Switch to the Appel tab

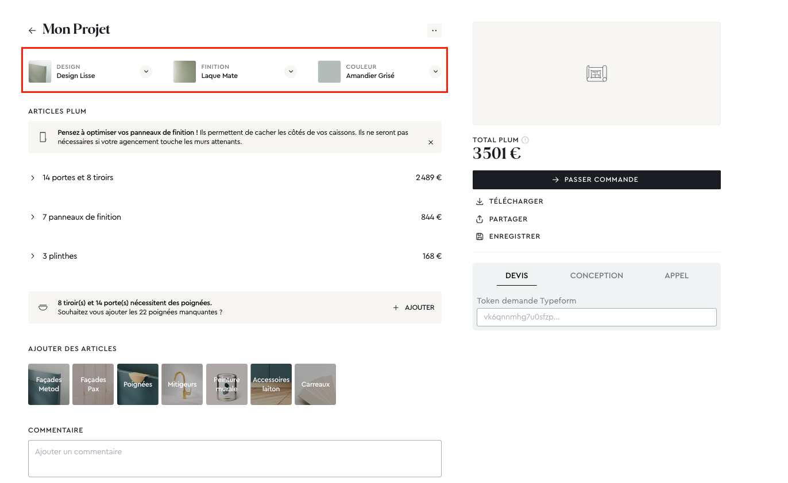676,275
